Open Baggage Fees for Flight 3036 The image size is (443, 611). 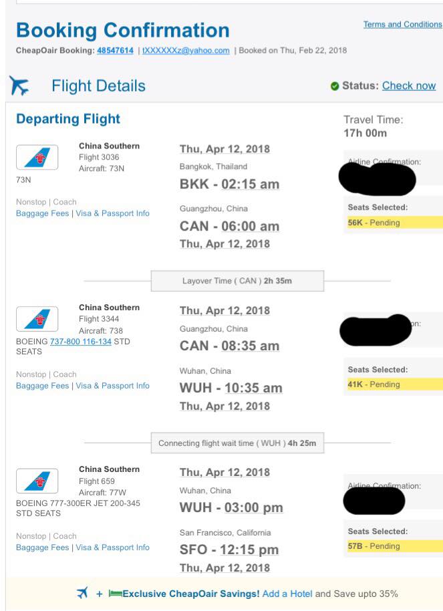pyautogui.click(x=43, y=213)
